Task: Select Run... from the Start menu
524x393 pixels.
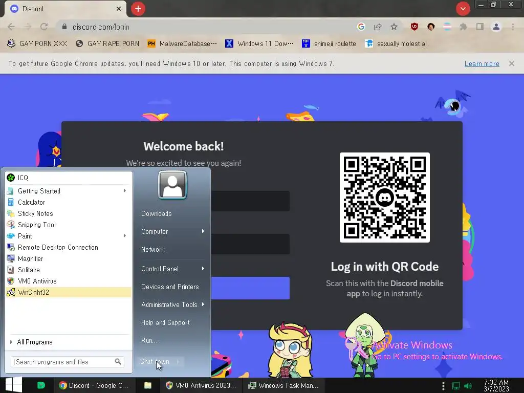Action: coord(149,340)
